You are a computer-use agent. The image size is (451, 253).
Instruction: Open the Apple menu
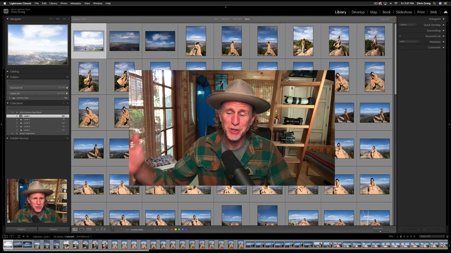[x=5, y=3]
